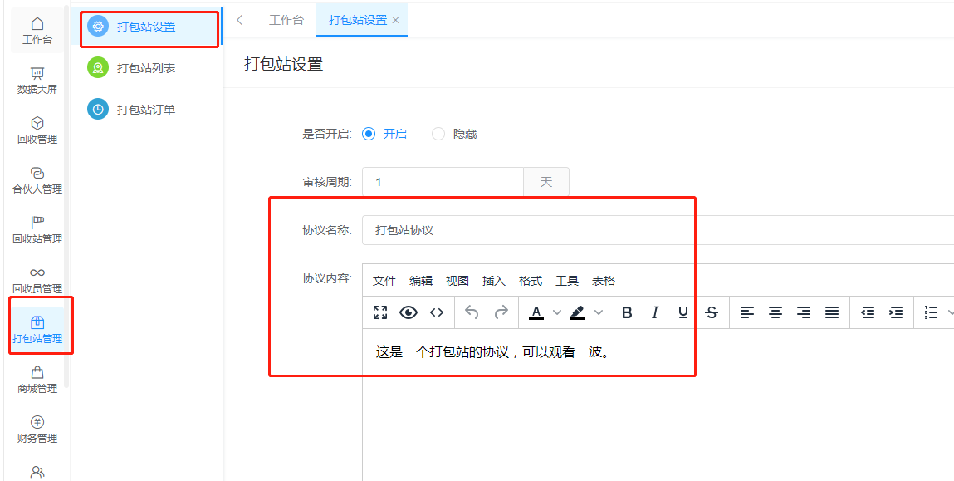Open the editor 编辑 menu
Viewport: 954px width, 481px height.
coord(421,281)
